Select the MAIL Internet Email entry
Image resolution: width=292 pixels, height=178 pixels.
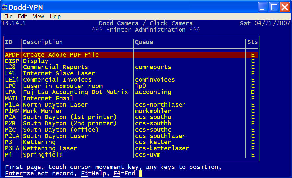point(48,98)
